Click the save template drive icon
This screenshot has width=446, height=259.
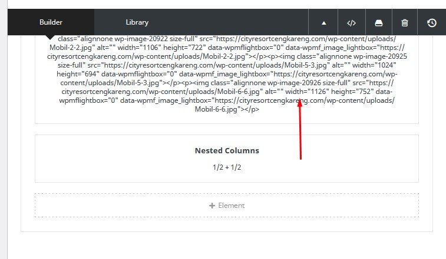(x=378, y=23)
